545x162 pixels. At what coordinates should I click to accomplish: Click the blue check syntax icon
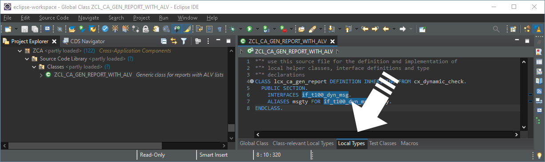click(105, 29)
